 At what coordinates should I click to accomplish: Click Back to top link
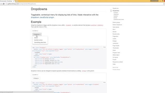(115, 67)
